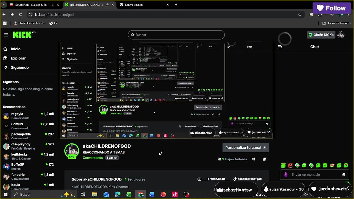Open Microsoft Edge from the taskbar
The width and height of the screenshot is (354, 199).
[118, 195]
